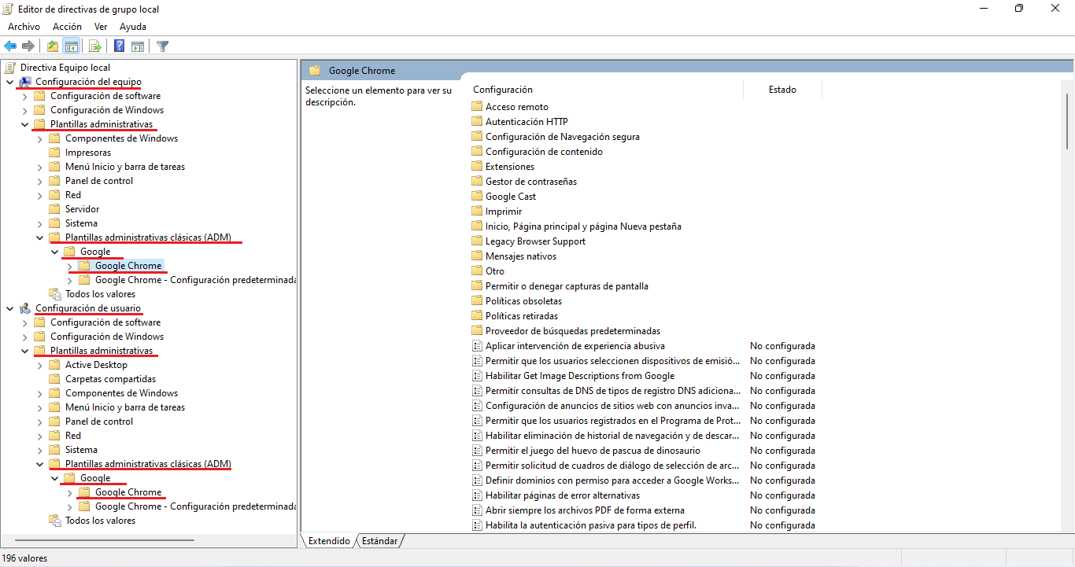
Task: Select Políticas obsoletas folder entry
Action: coord(523,300)
